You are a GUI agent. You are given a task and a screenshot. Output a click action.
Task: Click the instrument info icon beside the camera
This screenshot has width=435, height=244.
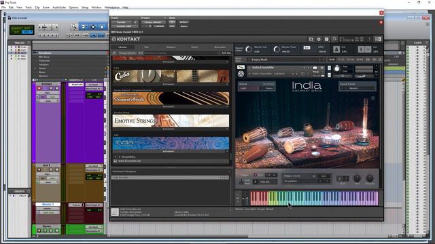tap(321, 68)
